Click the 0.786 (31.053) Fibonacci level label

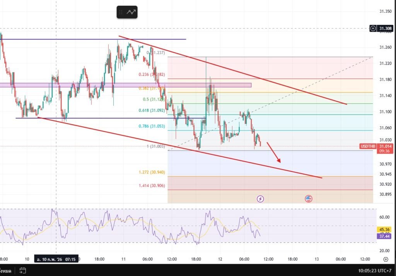point(152,126)
